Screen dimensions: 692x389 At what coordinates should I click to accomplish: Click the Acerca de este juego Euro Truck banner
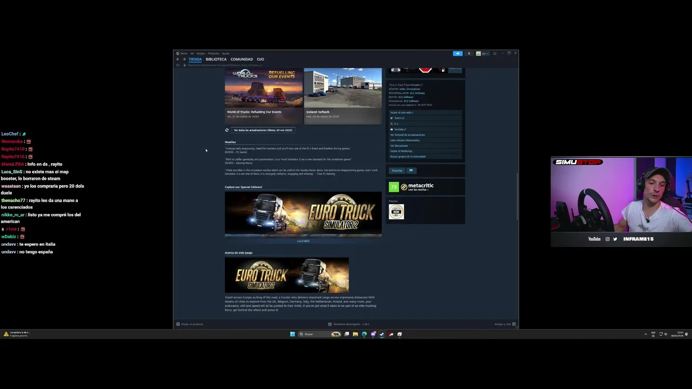tap(287, 275)
